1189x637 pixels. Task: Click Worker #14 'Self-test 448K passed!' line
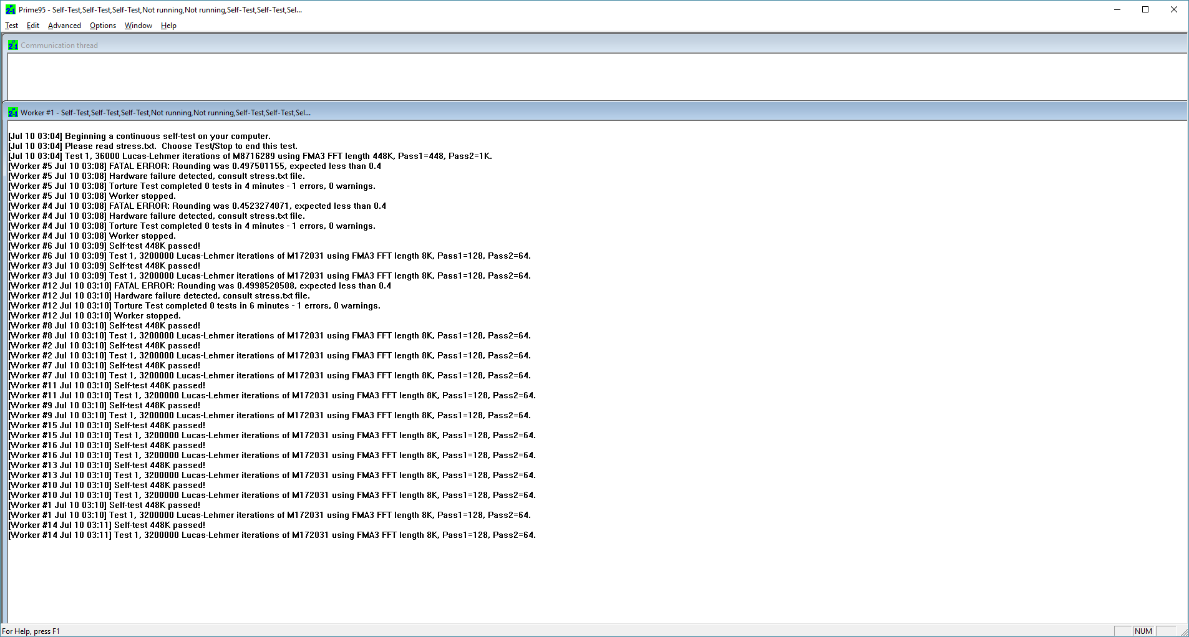click(x=107, y=525)
